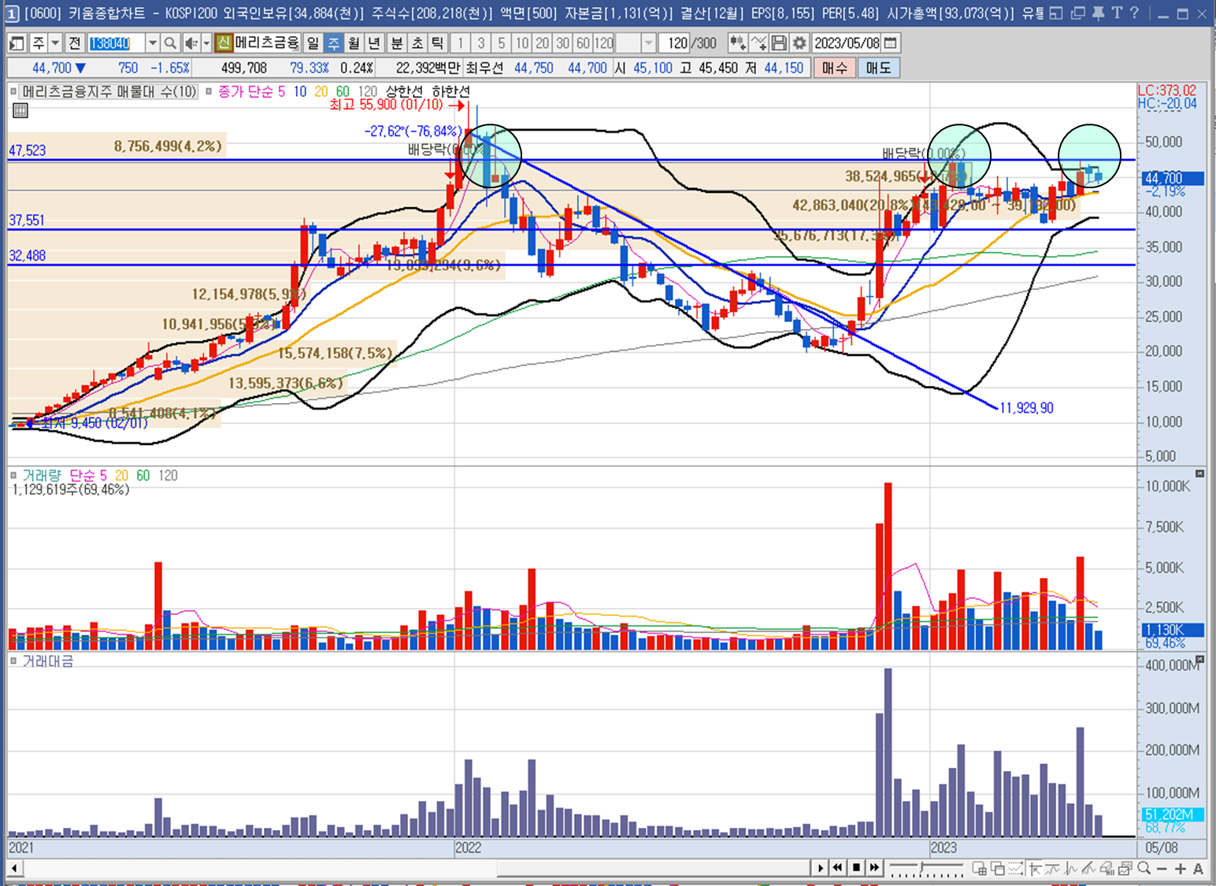Click the window with grid layout icon
Screen dimensions: 1216x886
tap(980, 869)
